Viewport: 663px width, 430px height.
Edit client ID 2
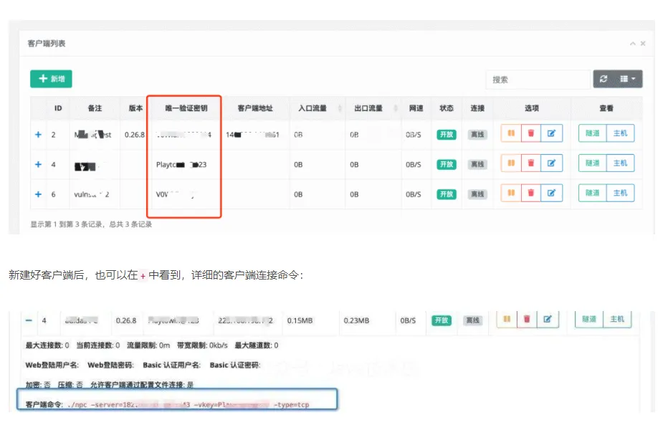551,133
